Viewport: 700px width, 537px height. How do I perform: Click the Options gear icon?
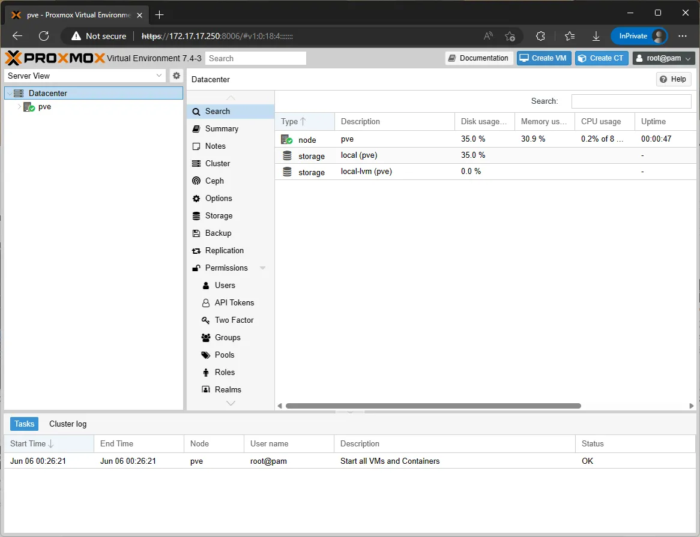pos(196,199)
